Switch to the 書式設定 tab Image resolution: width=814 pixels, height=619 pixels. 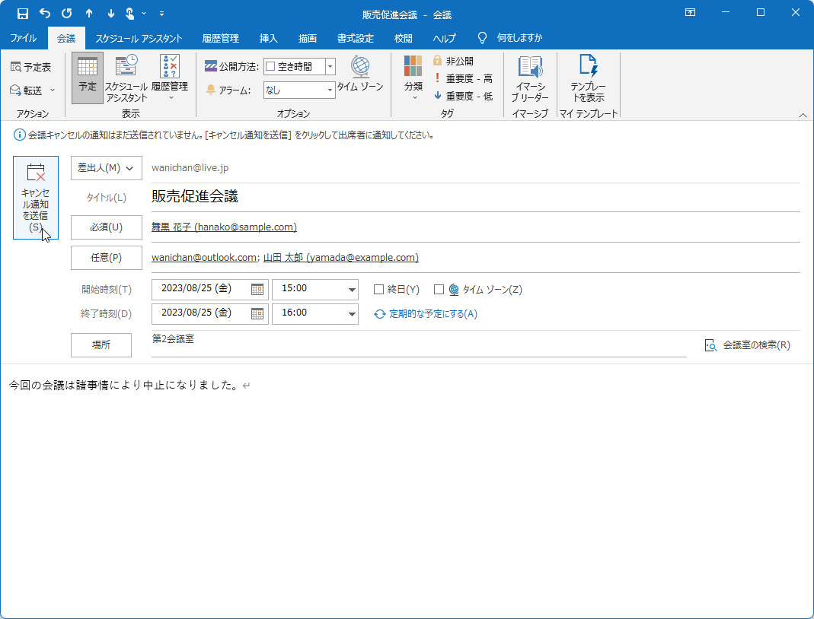coord(355,38)
